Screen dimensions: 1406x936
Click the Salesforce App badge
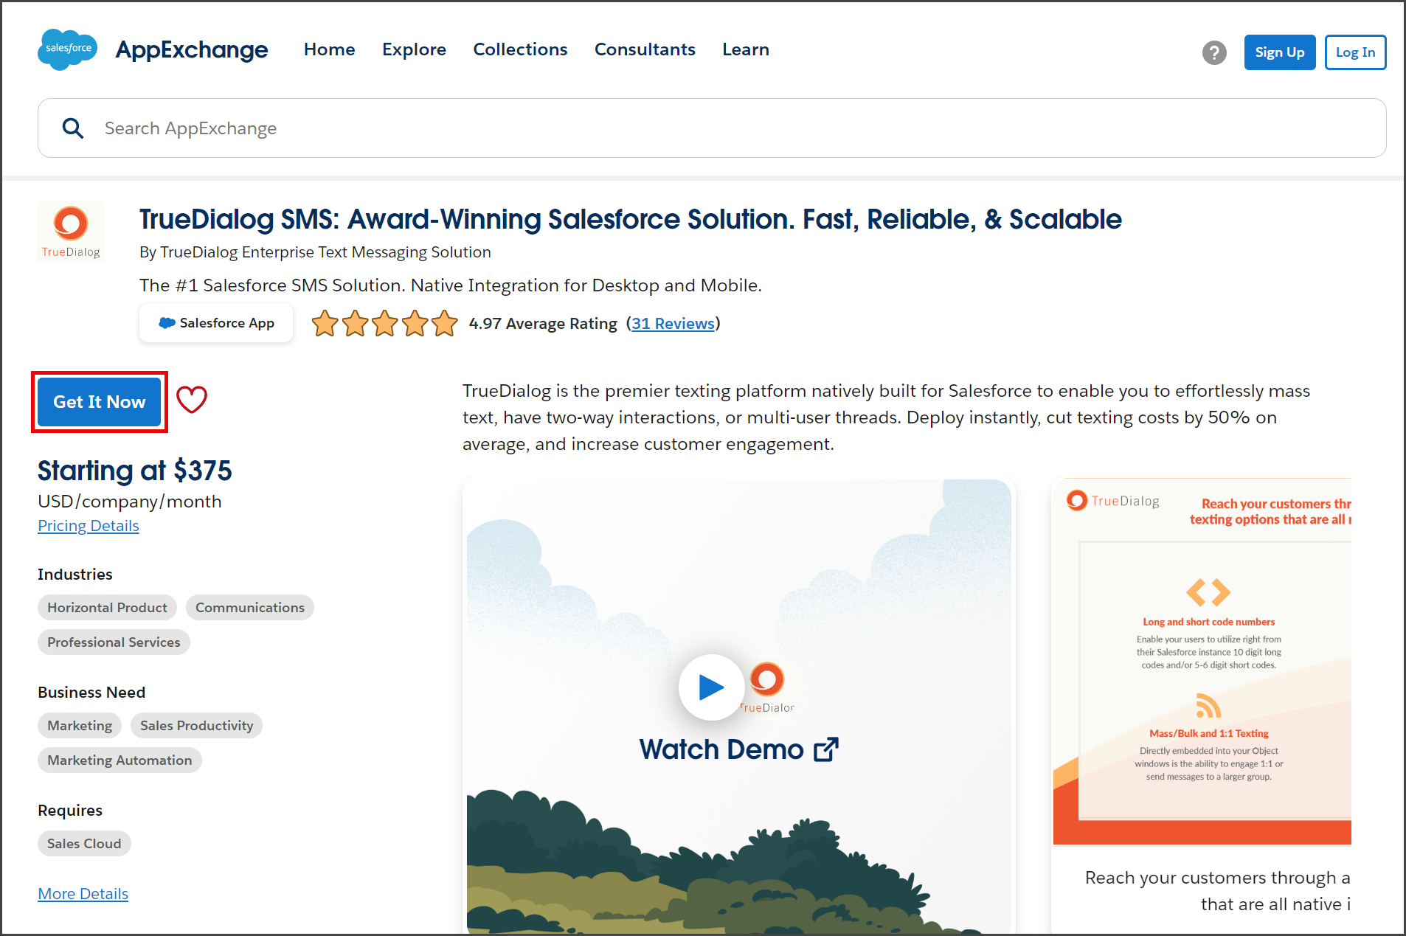click(216, 323)
